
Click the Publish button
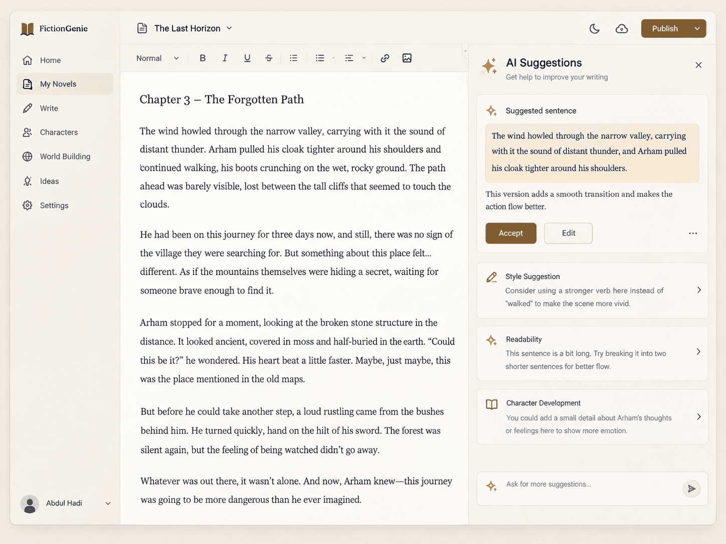pos(665,29)
